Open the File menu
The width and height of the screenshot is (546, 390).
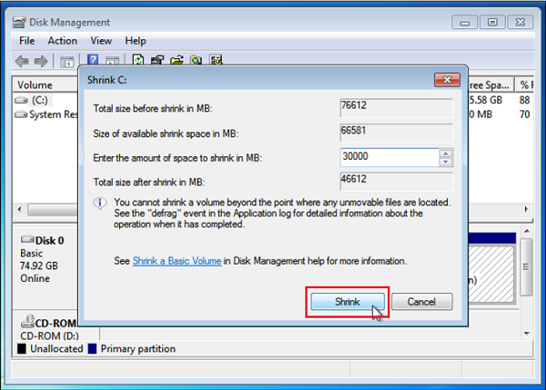(27, 41)
